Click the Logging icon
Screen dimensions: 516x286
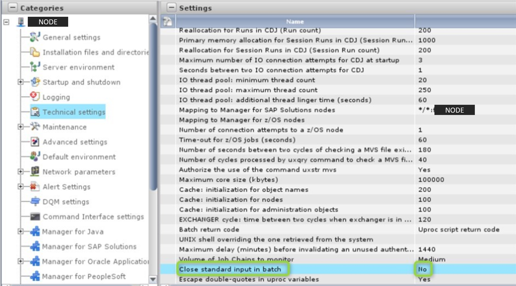click(35, 97)
